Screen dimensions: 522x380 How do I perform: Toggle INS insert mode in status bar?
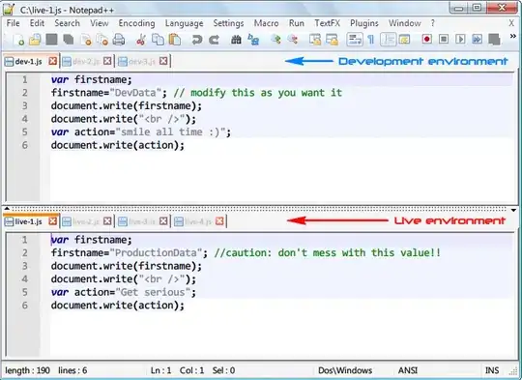pyautogui.click(x=492, y=370)
